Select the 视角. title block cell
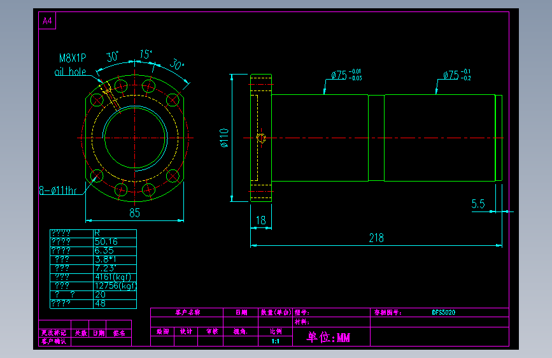Viewport: 552px width, 358px height. [241, 332]
